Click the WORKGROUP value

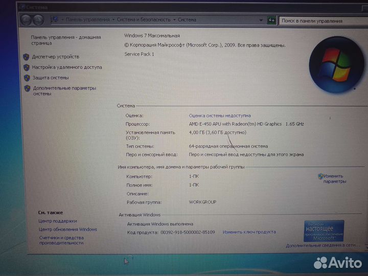point(202,202)
